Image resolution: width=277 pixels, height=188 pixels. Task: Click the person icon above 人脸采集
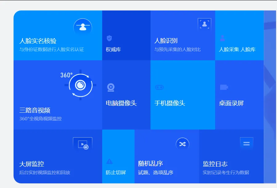(222, 38)
